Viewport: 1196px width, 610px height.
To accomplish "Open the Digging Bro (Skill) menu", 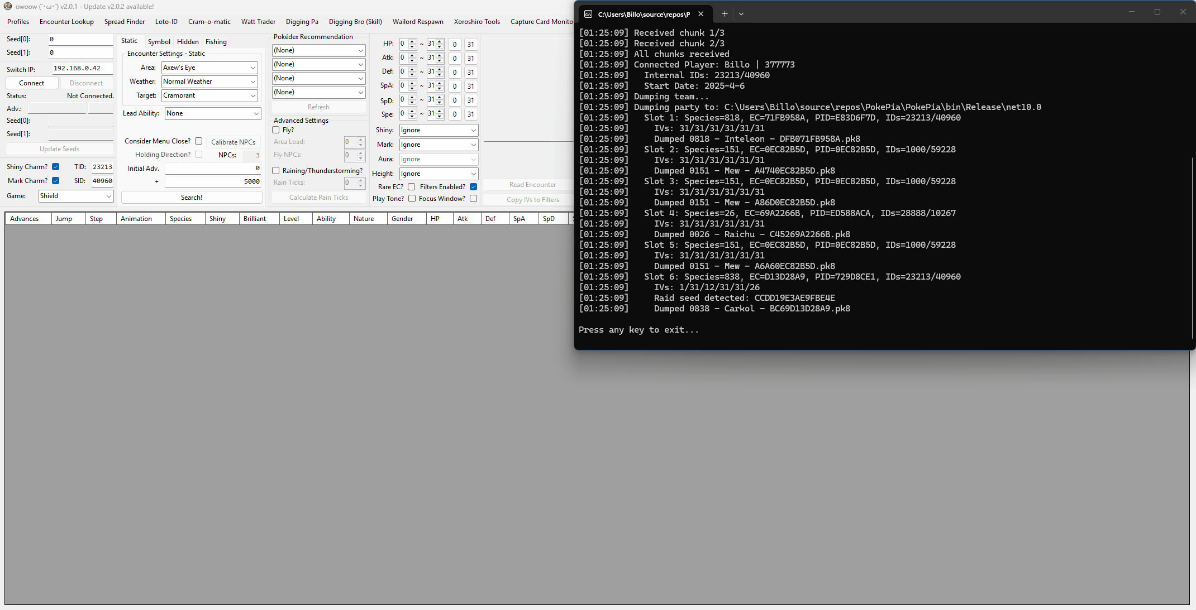I will (355, 22).
